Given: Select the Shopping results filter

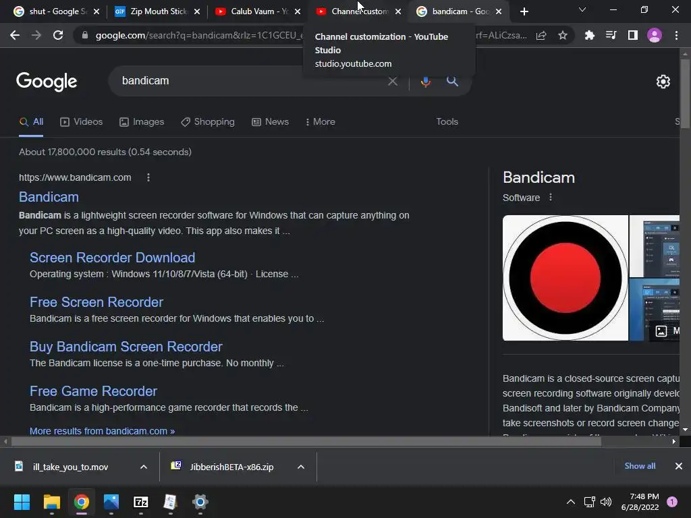Looking at the screenshot, I should point(208,122).
